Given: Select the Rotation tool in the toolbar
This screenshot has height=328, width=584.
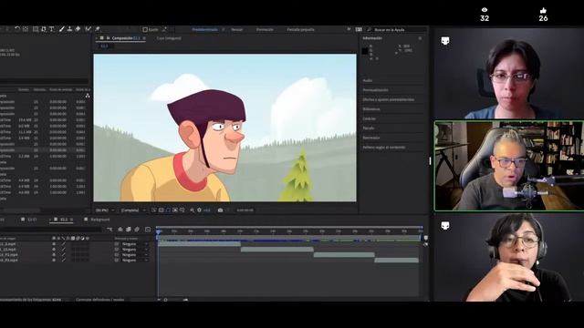Looking at the screenshot, I should 17,29.
